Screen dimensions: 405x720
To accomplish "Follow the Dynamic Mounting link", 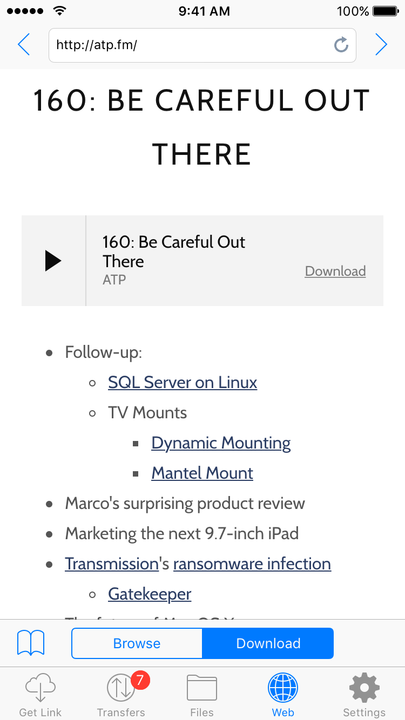I will click(221, 443).
